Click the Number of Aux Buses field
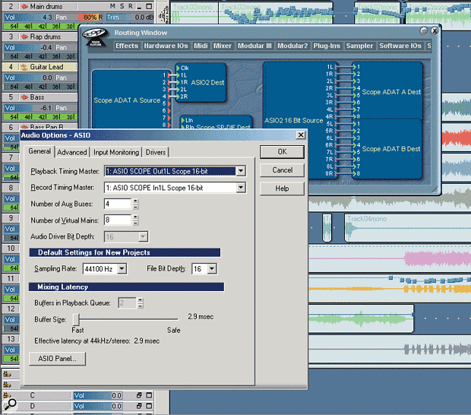Screen dimensions: 471x415 tap(118, 204)
